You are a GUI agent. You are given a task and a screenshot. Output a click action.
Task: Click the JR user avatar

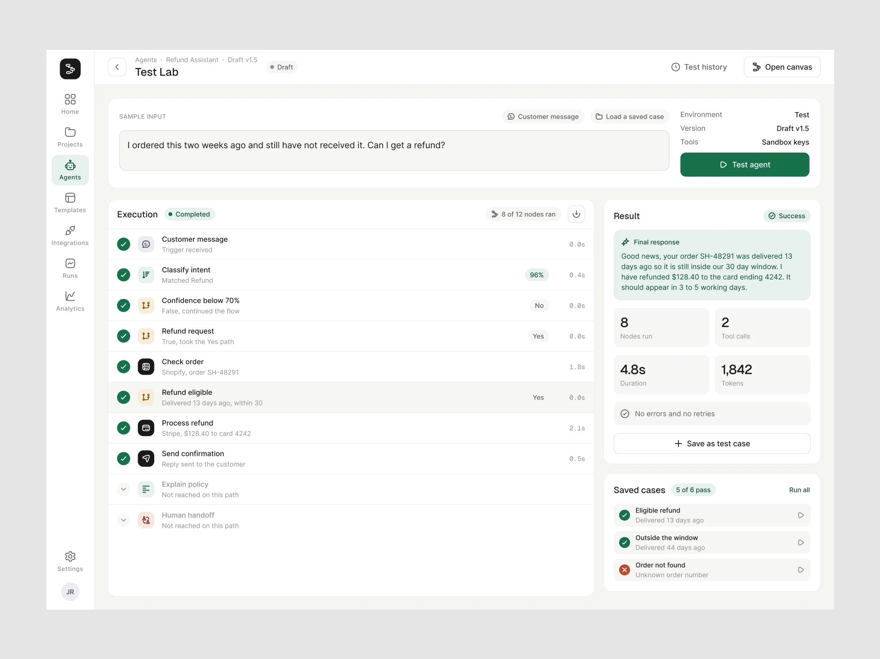pos(70,592)
